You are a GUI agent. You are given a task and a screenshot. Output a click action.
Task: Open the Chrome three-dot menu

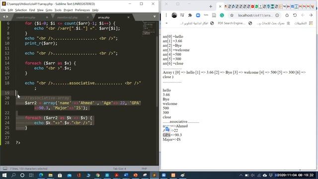point(166,15)
